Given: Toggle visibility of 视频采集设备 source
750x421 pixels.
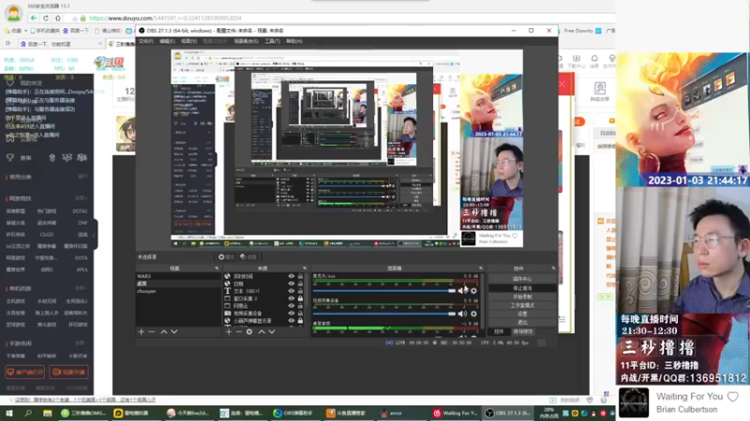Looking at the screenshot, I should pos(291,313).
